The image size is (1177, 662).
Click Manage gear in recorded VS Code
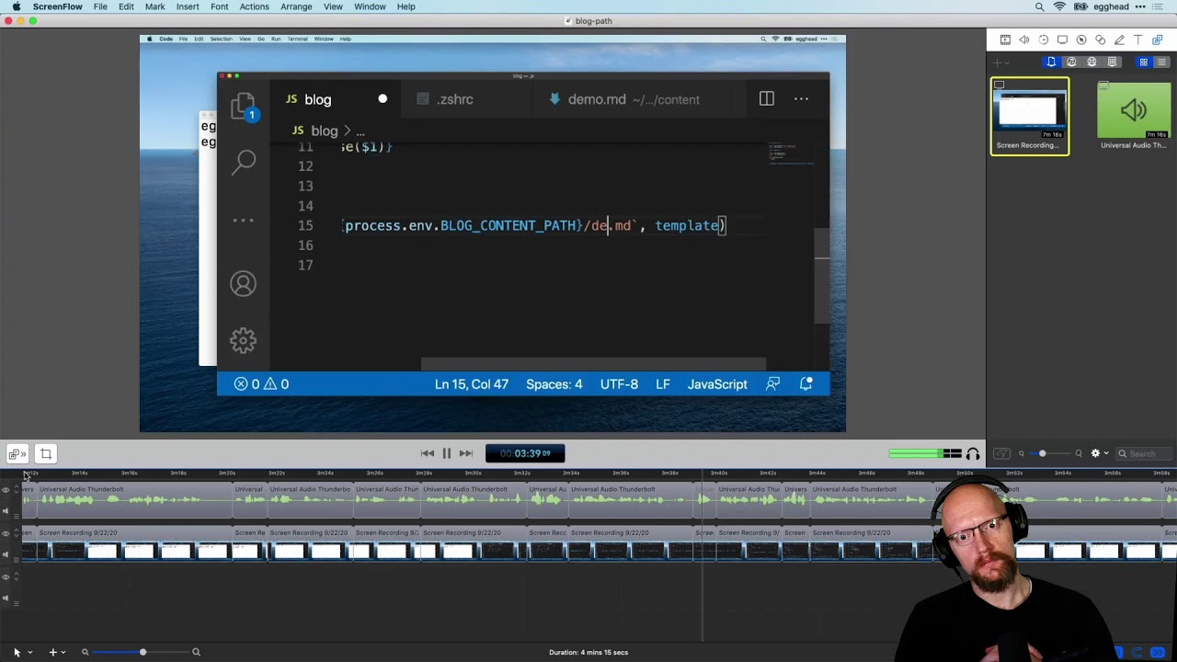[x=243, y=341]
